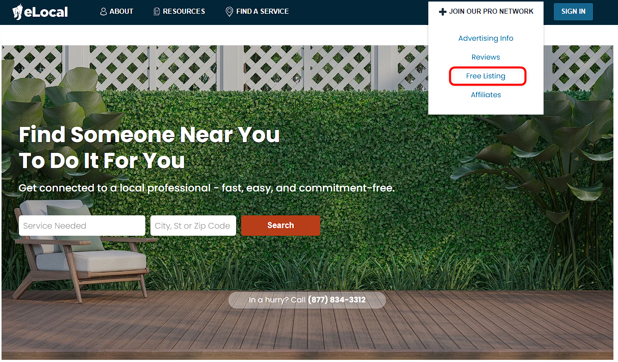
Task: Click the map pin icon beside Find a Service
Action: [x=229, y=11]
